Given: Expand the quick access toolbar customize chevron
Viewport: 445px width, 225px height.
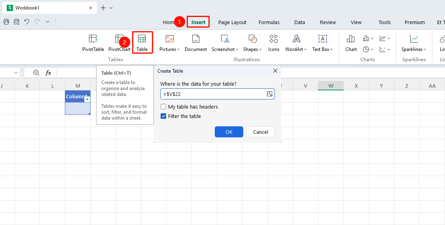Looking at the screenshot, I should [47, 22].
